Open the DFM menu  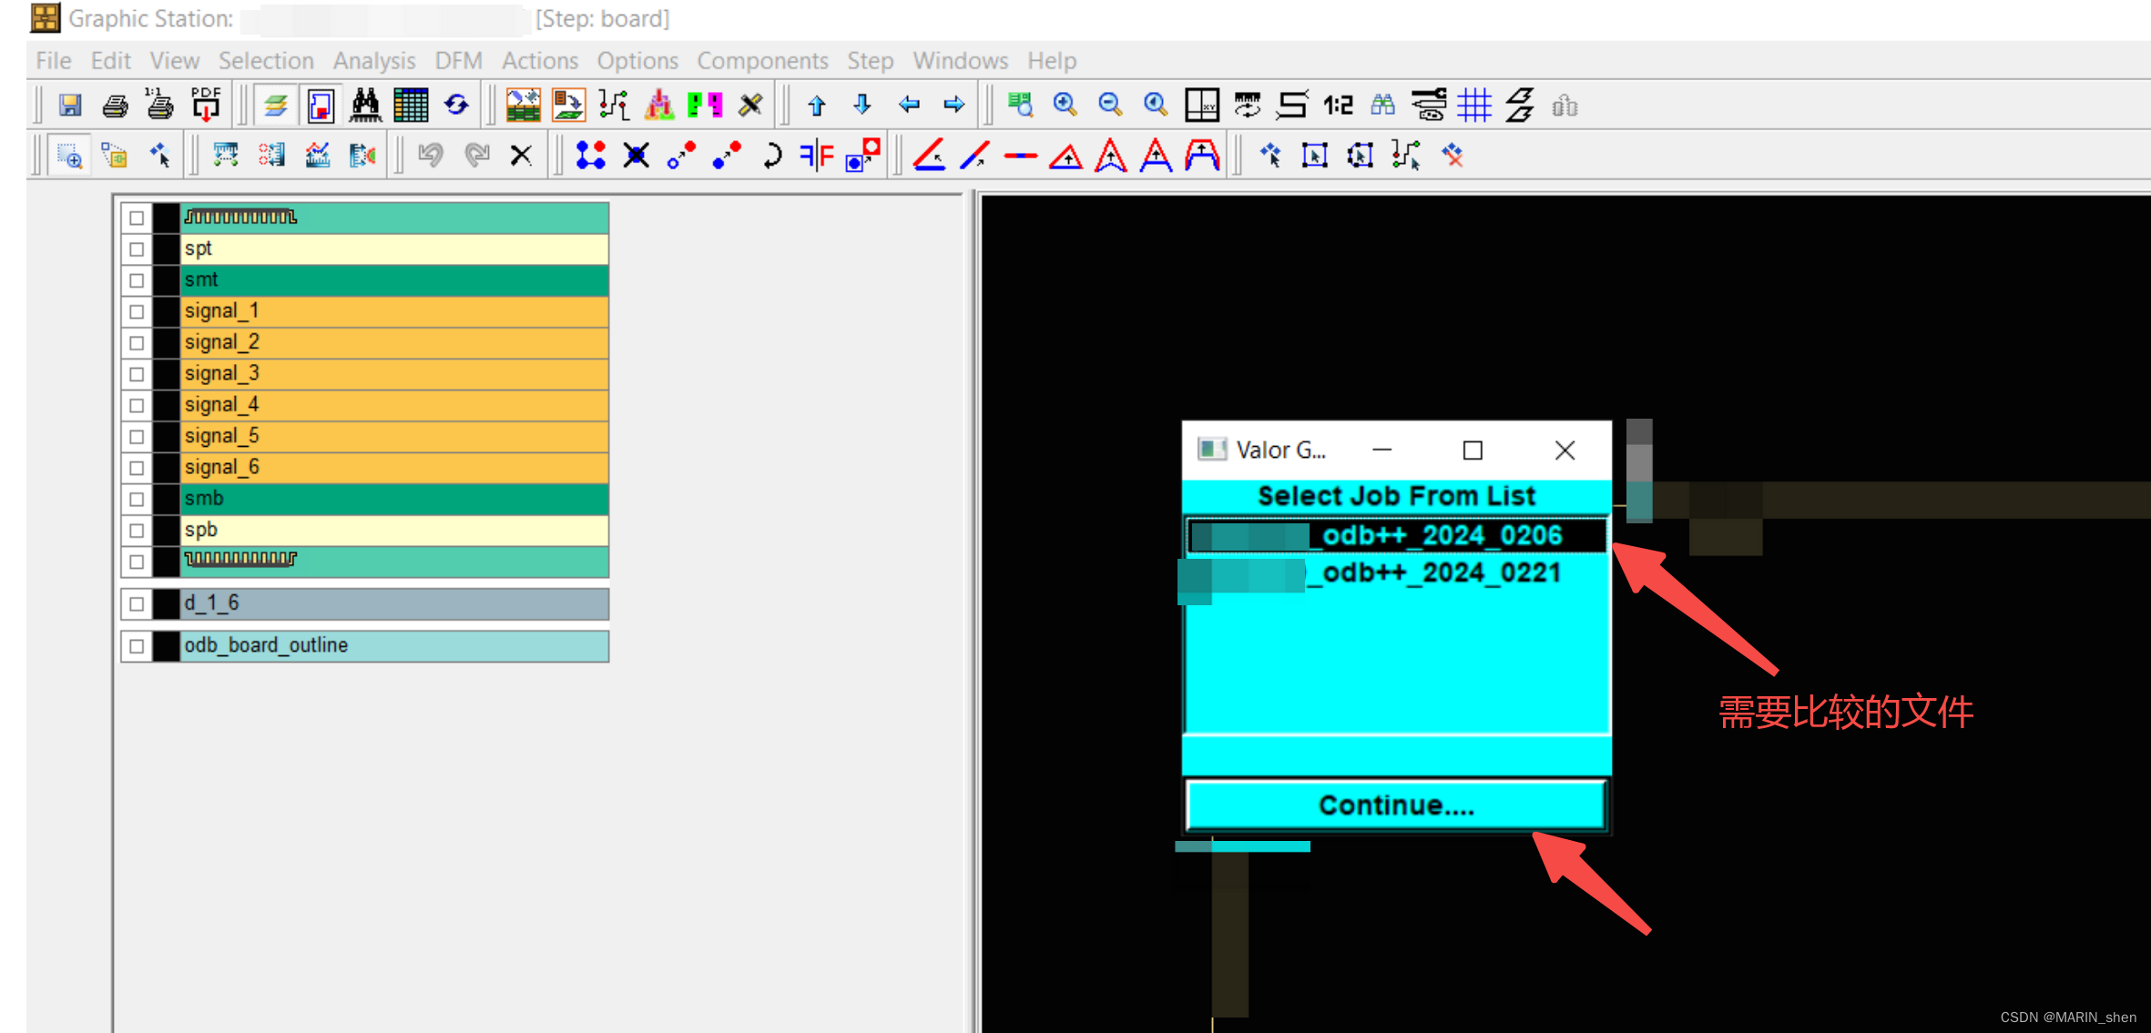coord(458,60)
